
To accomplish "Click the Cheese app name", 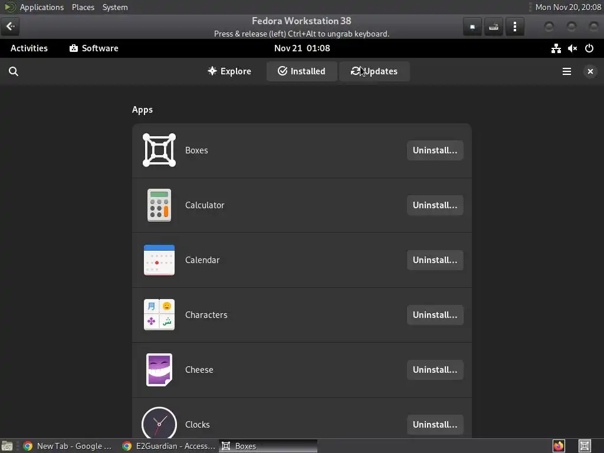I will point(199,370).
